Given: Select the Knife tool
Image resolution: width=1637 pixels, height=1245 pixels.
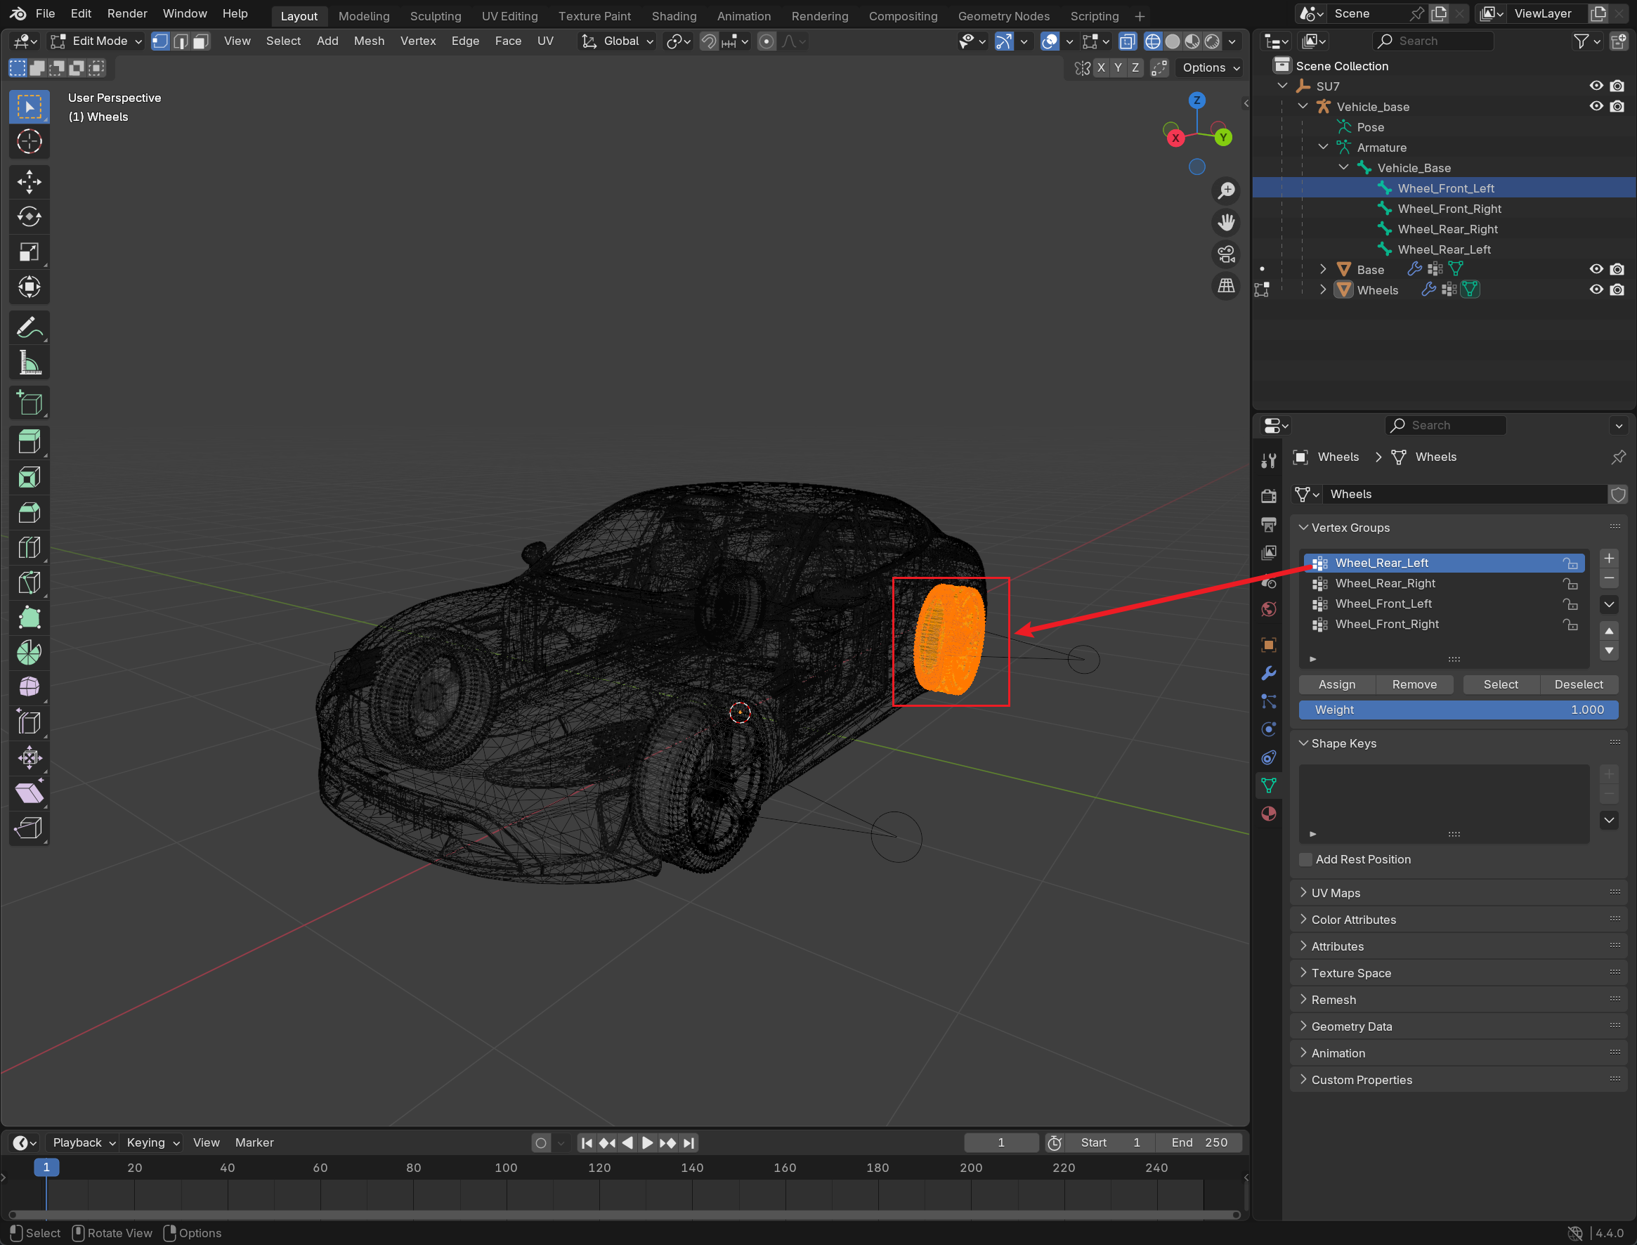Looking at the screenshot, I should [29, 583].
